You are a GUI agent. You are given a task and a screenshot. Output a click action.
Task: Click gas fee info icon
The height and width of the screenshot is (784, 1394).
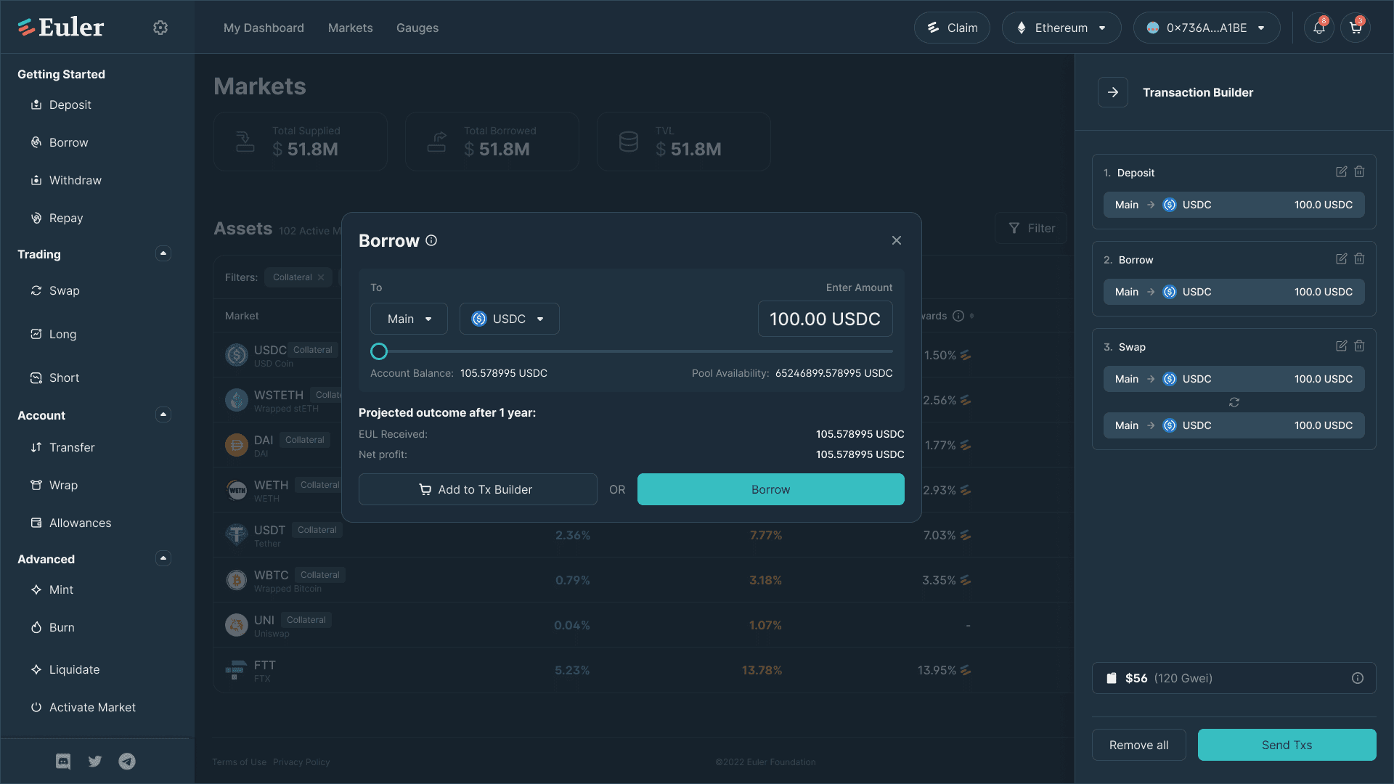[x=1357, y=678]
